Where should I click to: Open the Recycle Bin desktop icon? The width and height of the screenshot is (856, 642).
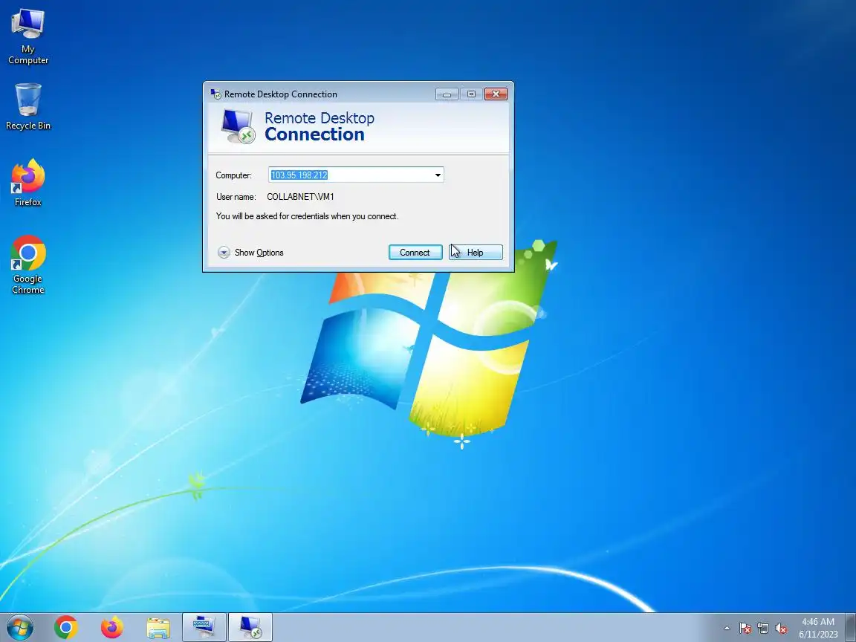27,106
